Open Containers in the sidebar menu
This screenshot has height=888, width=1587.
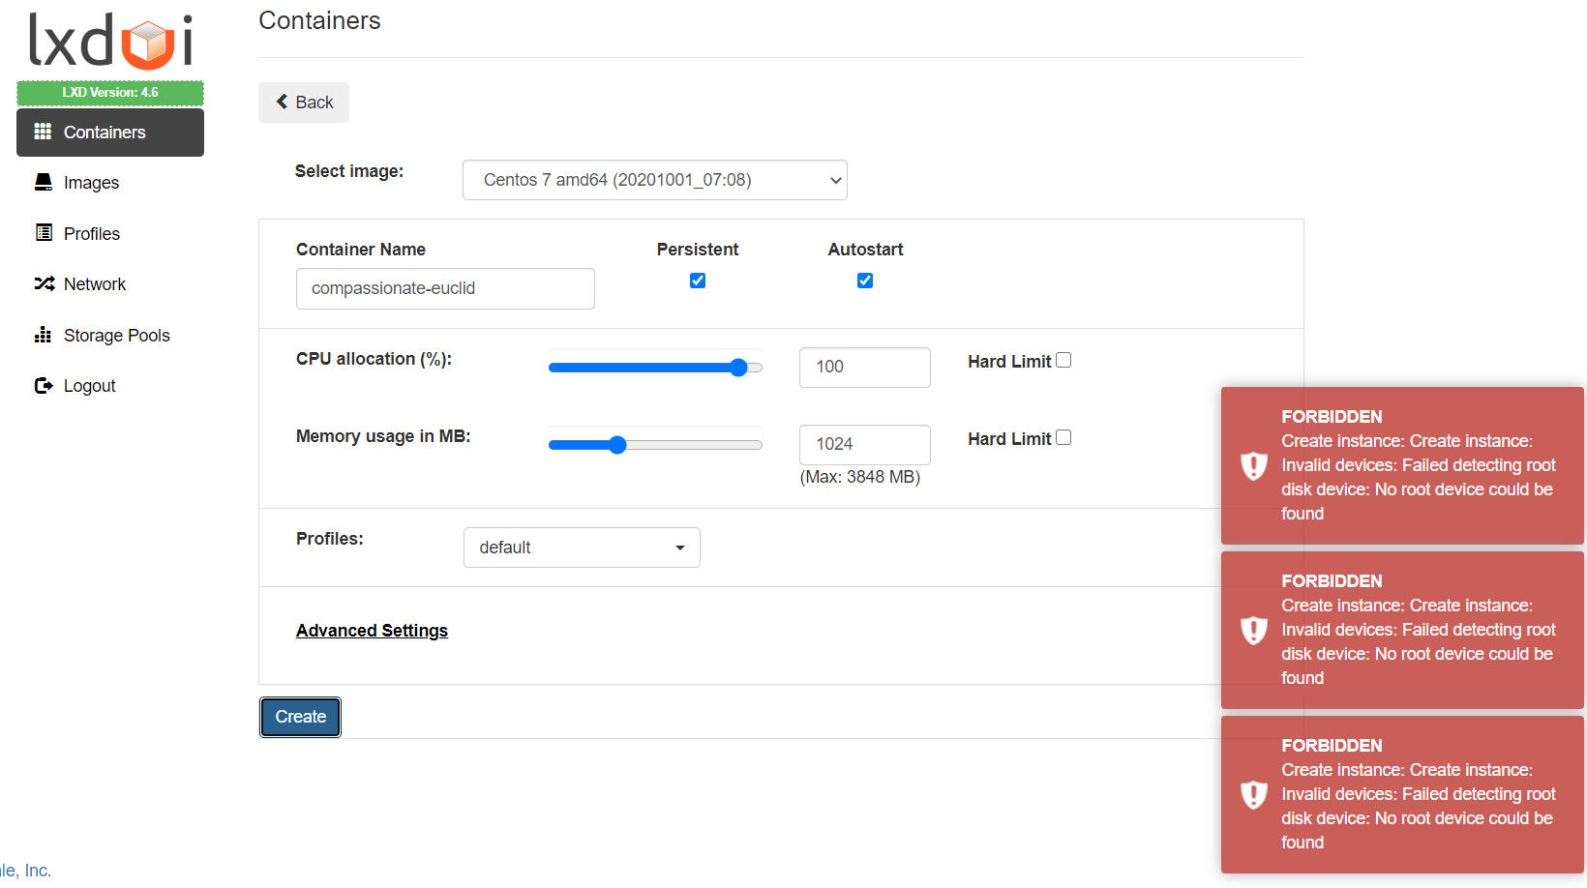point(110,133)
